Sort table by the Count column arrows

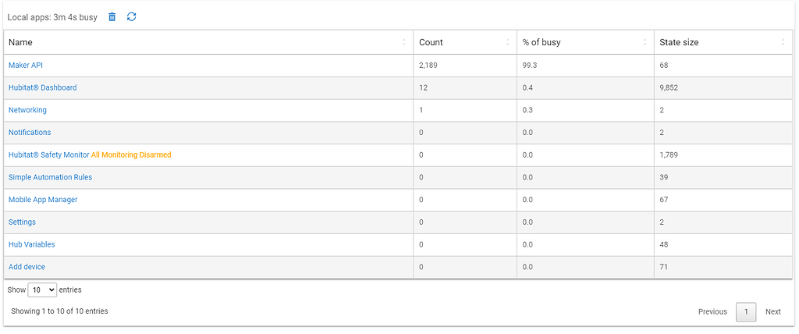click(x=507, y=42)
